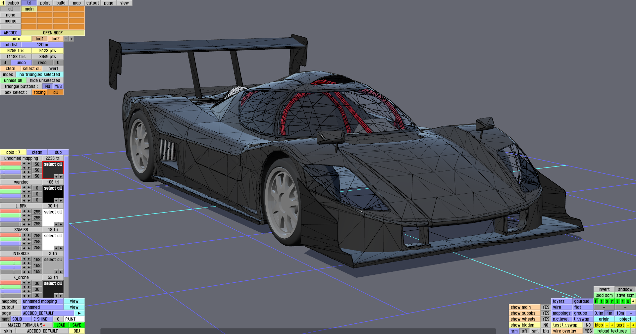Image resolution: width=636 pixels, height=334 pixels.
Task: Click the 120 m lod dist value
Action: 42,45
